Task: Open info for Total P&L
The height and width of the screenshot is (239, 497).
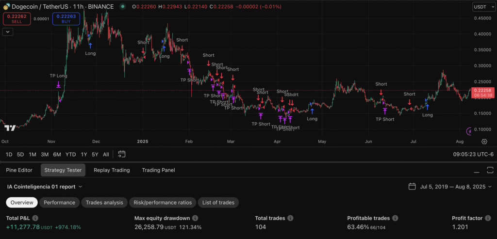Action: coord(35,218)
